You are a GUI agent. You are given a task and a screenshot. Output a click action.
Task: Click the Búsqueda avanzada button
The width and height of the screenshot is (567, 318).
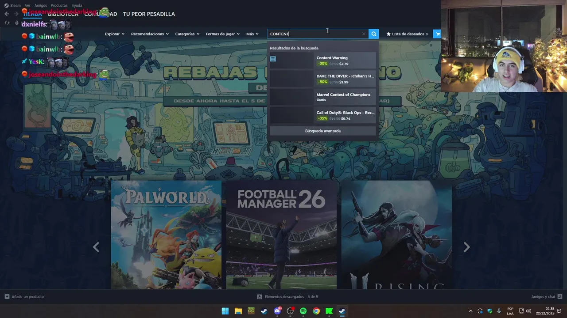[x=322, y=131]
